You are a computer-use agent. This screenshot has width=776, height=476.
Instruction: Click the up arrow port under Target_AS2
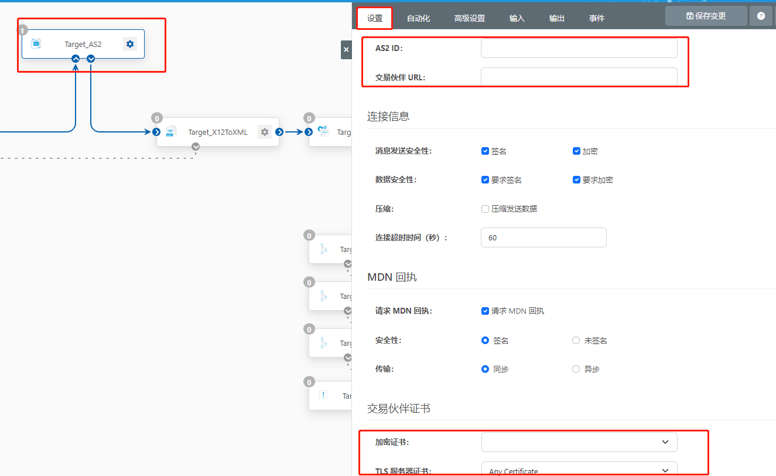point(76,59)
